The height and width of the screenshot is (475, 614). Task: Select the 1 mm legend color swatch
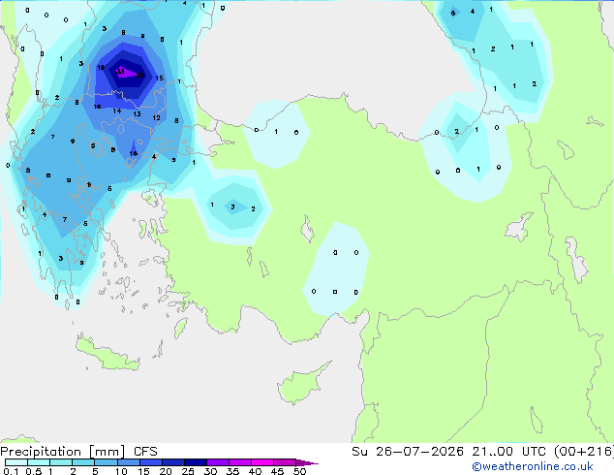point(61,462)
